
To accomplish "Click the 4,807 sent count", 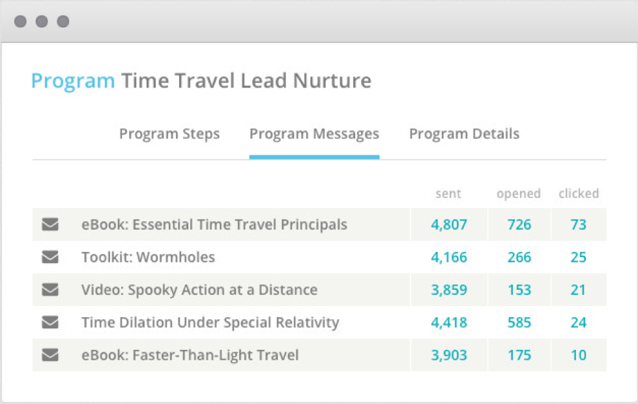I will click(x=449, y=225).
